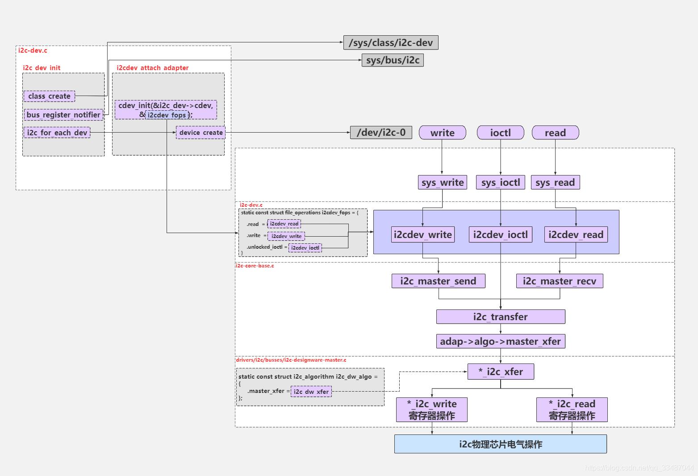Select the class_create box
This screenshot has width=698, height=476.
pos(49,96)
